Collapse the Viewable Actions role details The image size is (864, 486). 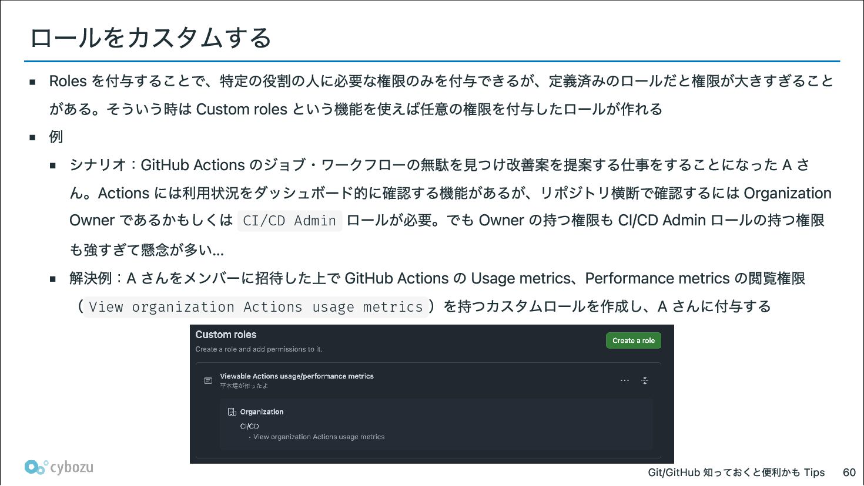point(645,380)
